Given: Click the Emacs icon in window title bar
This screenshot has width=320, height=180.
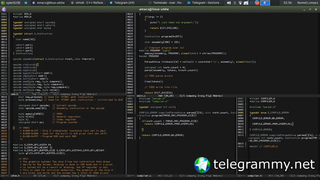Looking at the screenshot, I should click(x=3, y=9).
